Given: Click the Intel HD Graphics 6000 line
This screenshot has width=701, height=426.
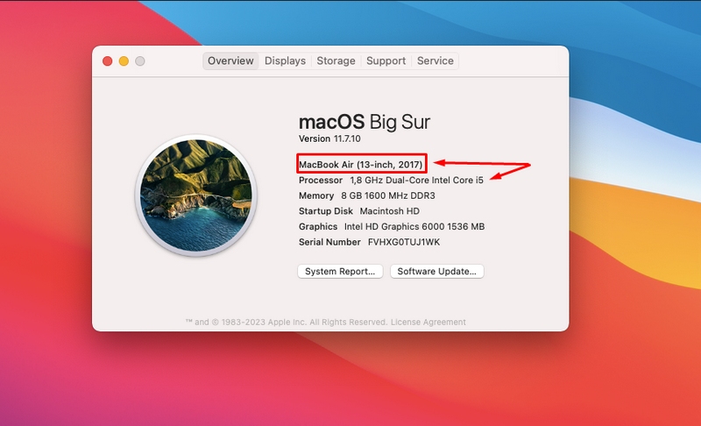Looking at the screenshot, I should click(391, 227).
